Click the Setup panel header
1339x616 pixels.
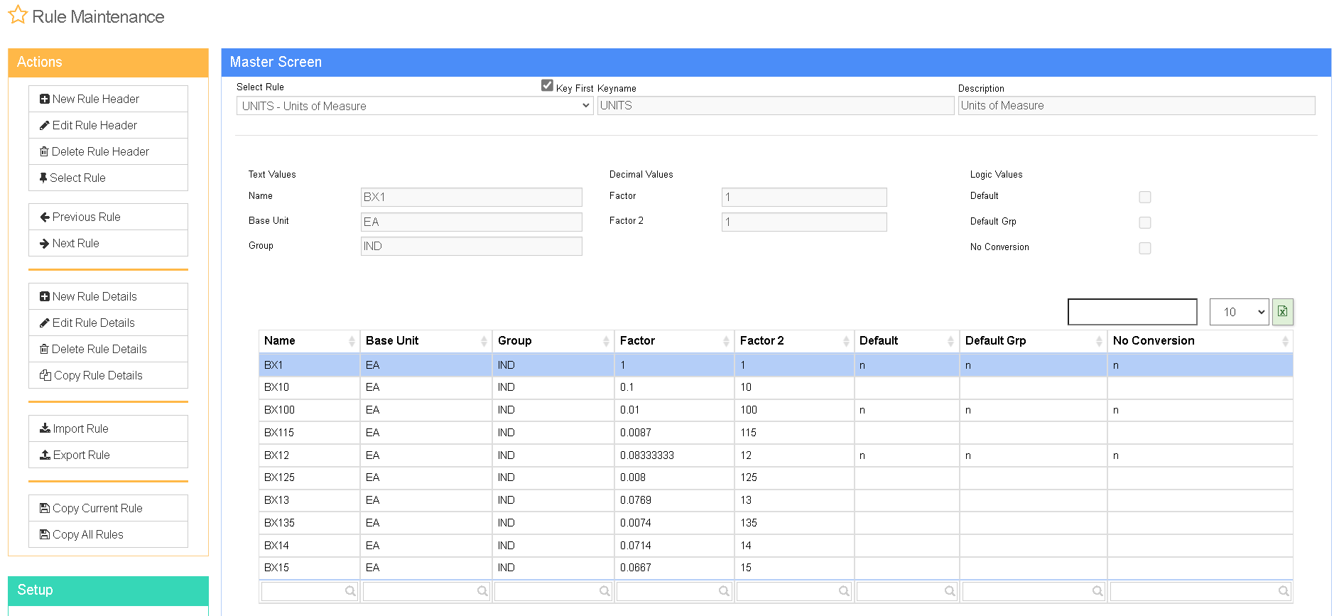(x=108, y=590)
